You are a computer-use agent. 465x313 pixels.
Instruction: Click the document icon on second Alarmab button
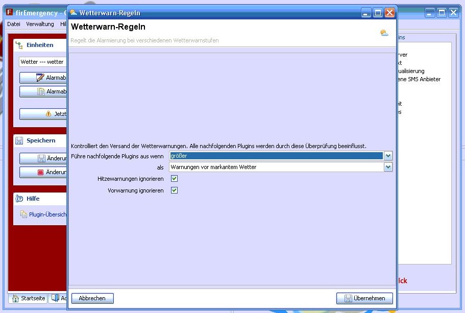[41, 92]
